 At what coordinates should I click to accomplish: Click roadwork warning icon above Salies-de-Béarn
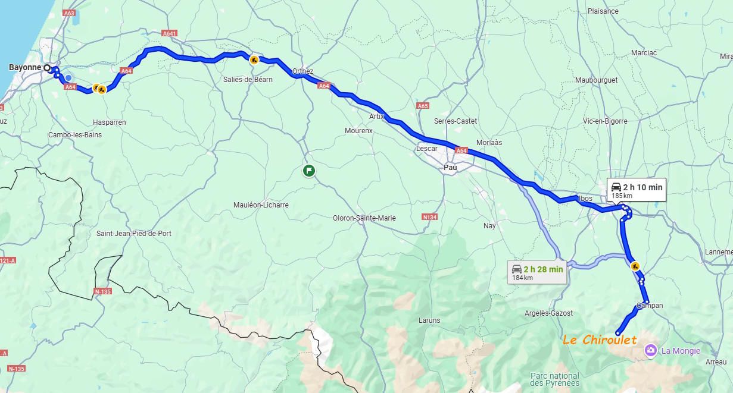pos(254,59)
